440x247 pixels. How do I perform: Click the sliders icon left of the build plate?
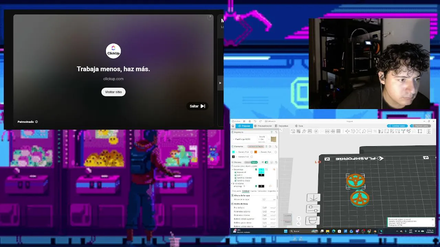click(313, 209)
